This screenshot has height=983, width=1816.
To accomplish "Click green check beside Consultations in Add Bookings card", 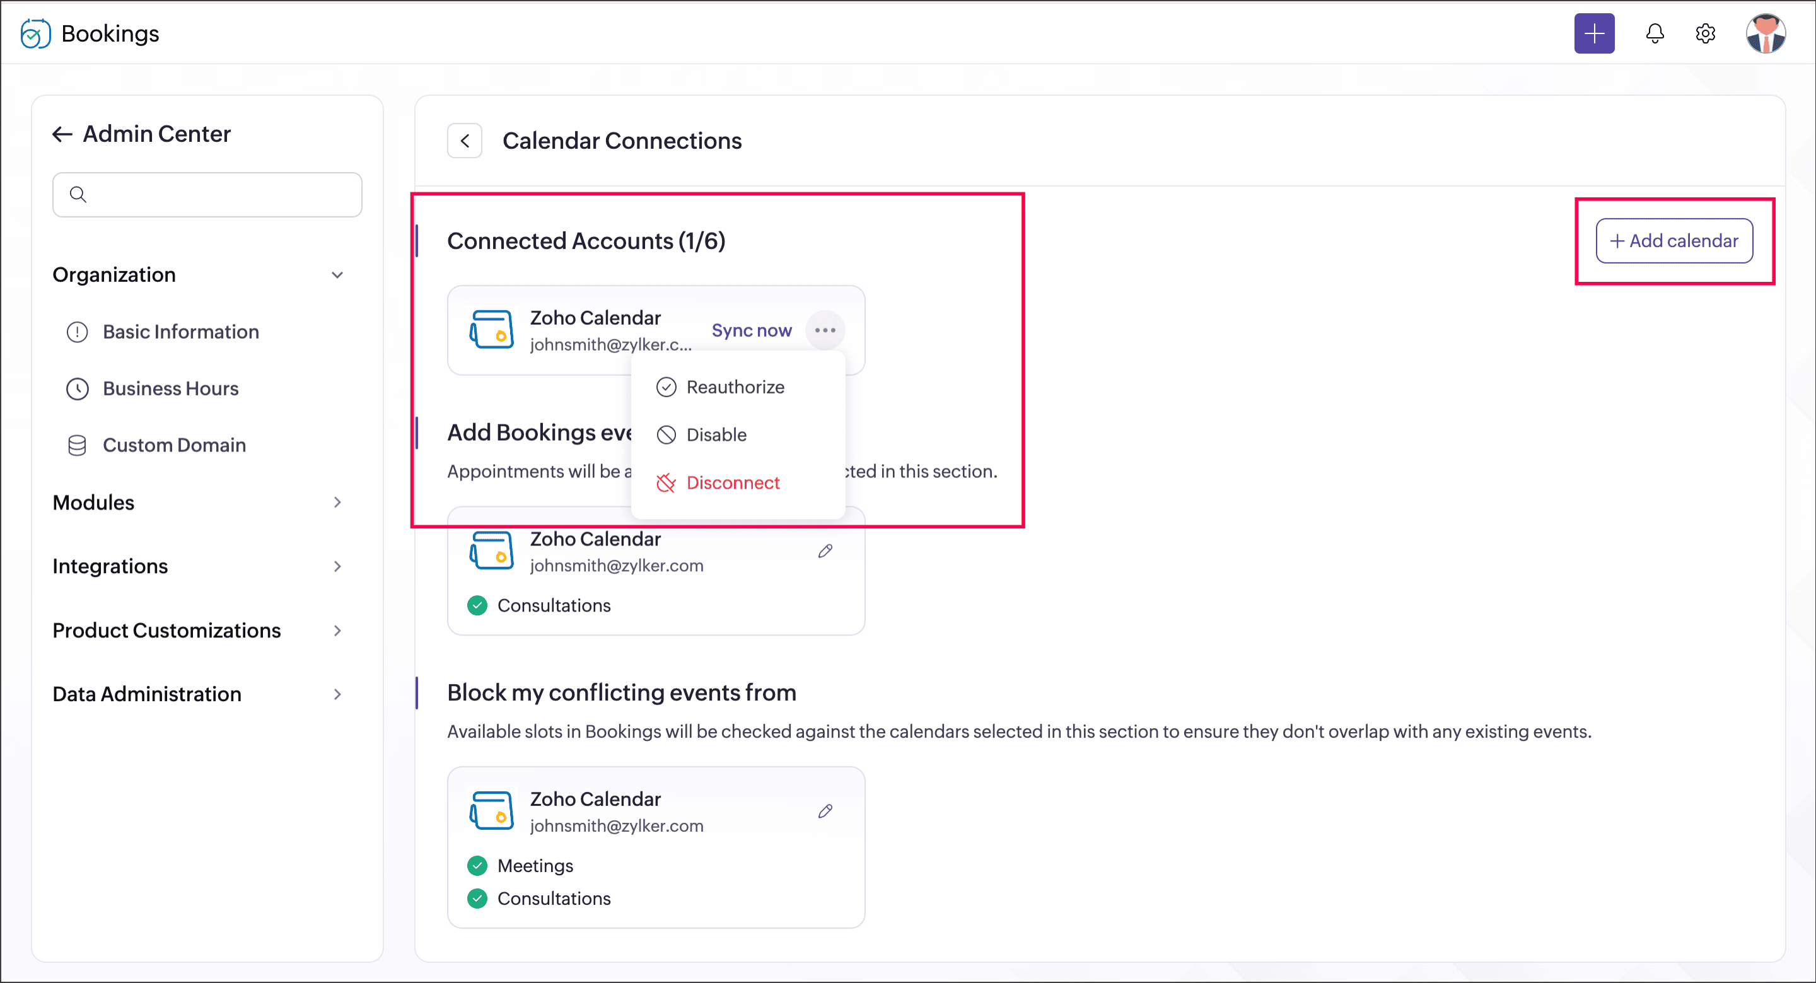I will (477, 606).
